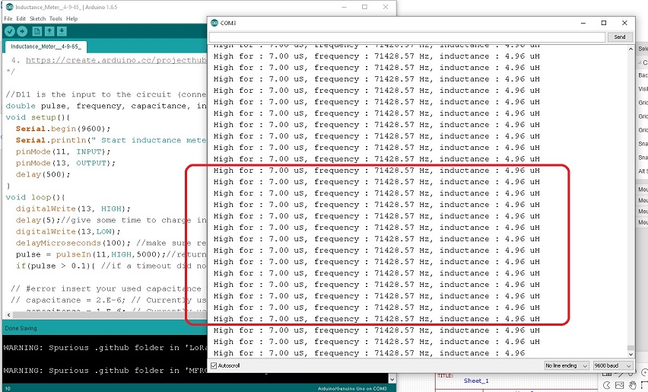
Task: Toggle the Autoscroll checkbox
Action: [214, 365]
